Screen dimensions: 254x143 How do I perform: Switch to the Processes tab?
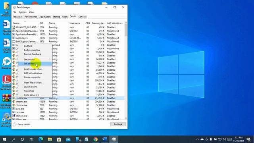[x=17, y=17]
